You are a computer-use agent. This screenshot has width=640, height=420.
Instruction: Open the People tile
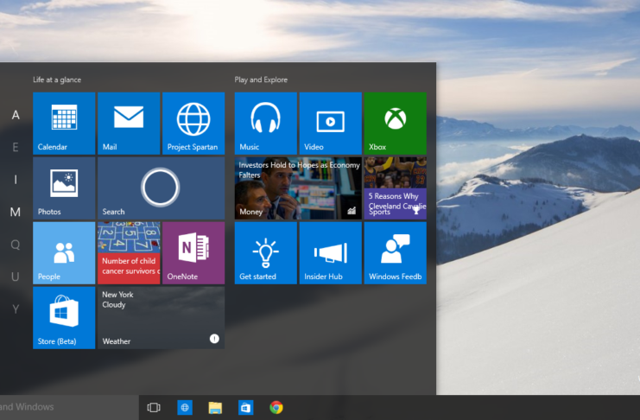click(x=64, y=252)
